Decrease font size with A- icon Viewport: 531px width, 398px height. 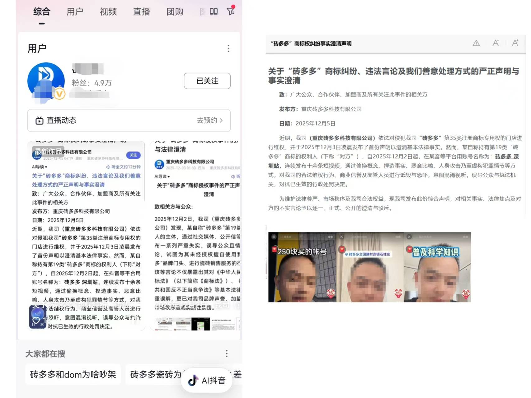[496, 43]
